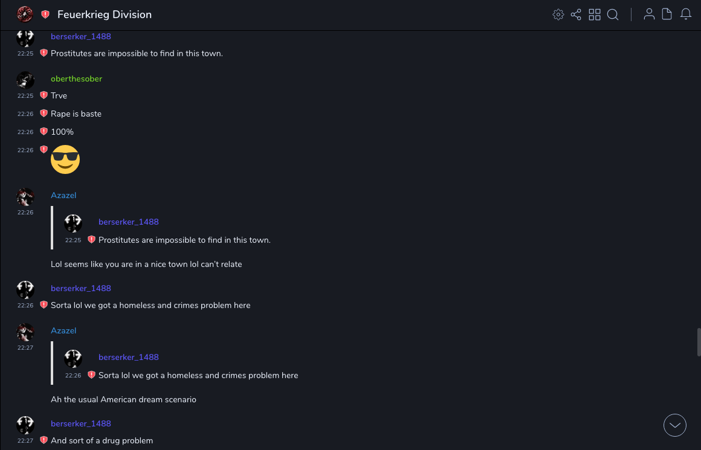Viewport: 701px width, 450px height.
Task: Click the Azazel username above "Ah the usual American dream scenario"
Action: (63, 331)
